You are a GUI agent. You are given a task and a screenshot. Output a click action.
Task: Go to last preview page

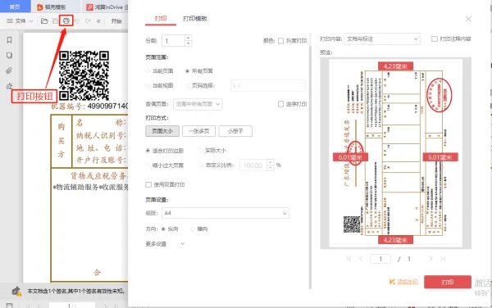click(x=443, y=259)
